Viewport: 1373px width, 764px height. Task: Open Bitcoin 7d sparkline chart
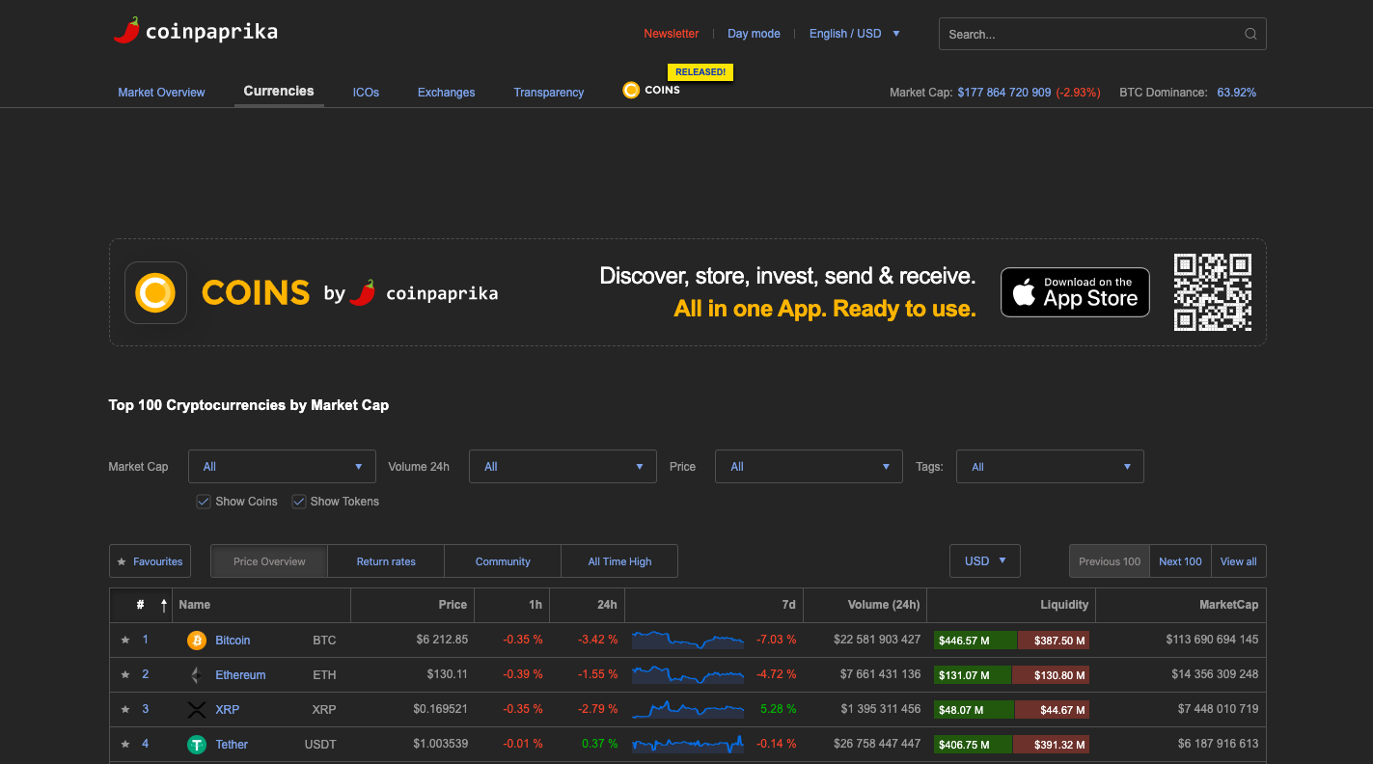688,640
